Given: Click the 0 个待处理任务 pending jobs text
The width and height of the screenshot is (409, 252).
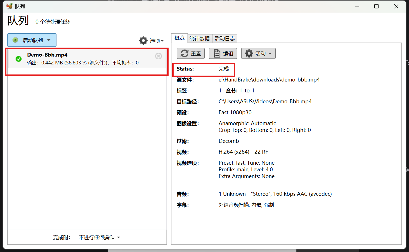Looking at the screenshot, I should coord(53,22).
